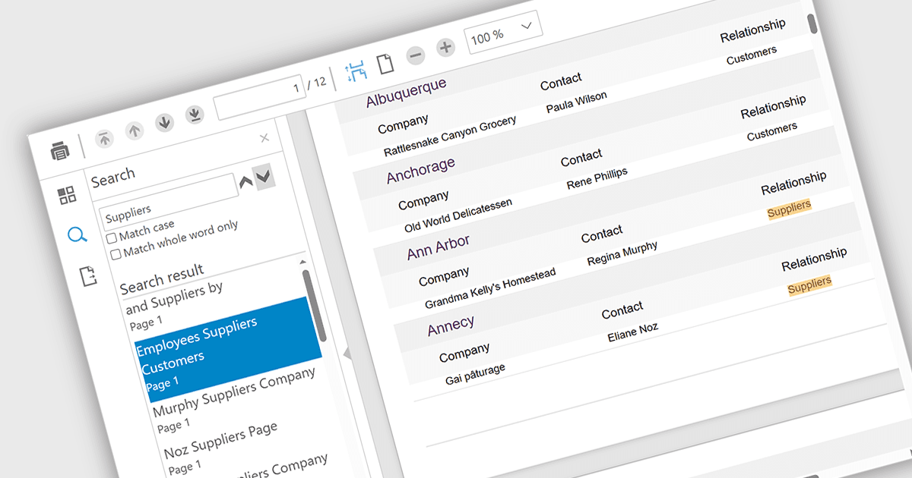
Task: Enable the Match case checkbox
Action: click(x=112, y=237)
